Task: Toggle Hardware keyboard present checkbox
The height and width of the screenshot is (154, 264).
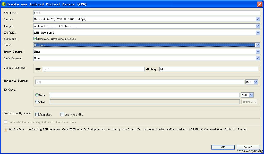Action: (35, 39)
